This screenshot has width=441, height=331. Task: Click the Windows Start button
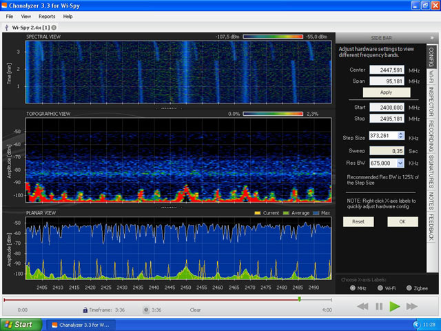click(x=21, y=325)
